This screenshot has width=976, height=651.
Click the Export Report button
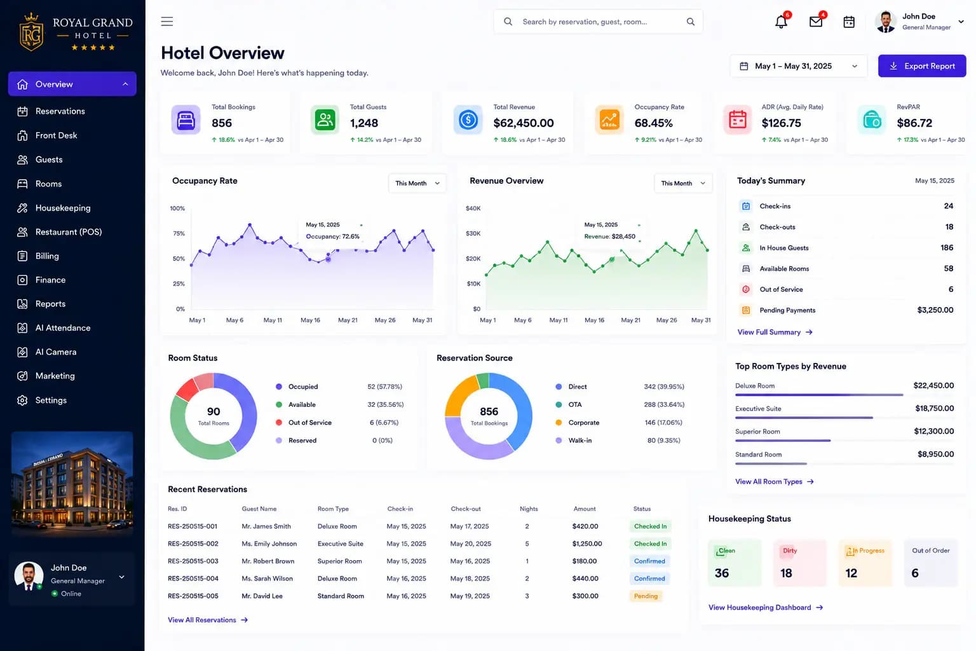pos(922,66)
